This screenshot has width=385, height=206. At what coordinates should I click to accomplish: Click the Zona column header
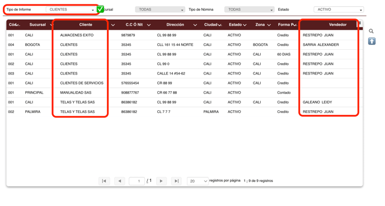pyautogui.click(x=260, y=25)
